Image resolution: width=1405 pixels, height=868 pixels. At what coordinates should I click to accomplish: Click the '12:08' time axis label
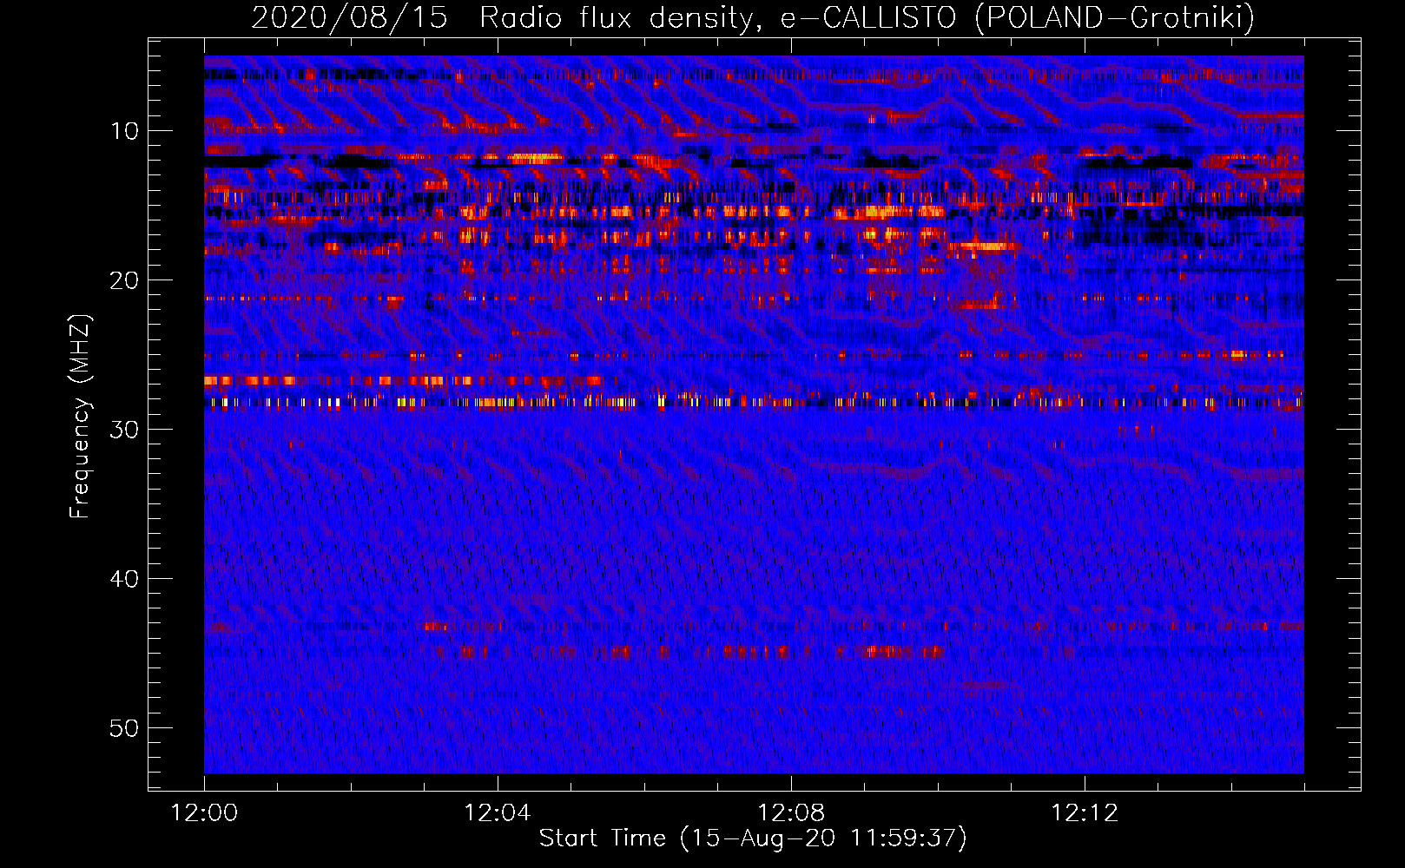pos(791,813)
